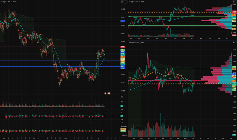237x140 pixels.
Task: Click 'Ноя' on the daily chart time axis
Action: [x=216, y=138]
